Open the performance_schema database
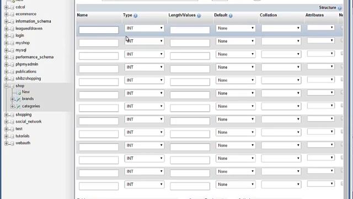Screen dimensions: 353x199 click(34, 57)
